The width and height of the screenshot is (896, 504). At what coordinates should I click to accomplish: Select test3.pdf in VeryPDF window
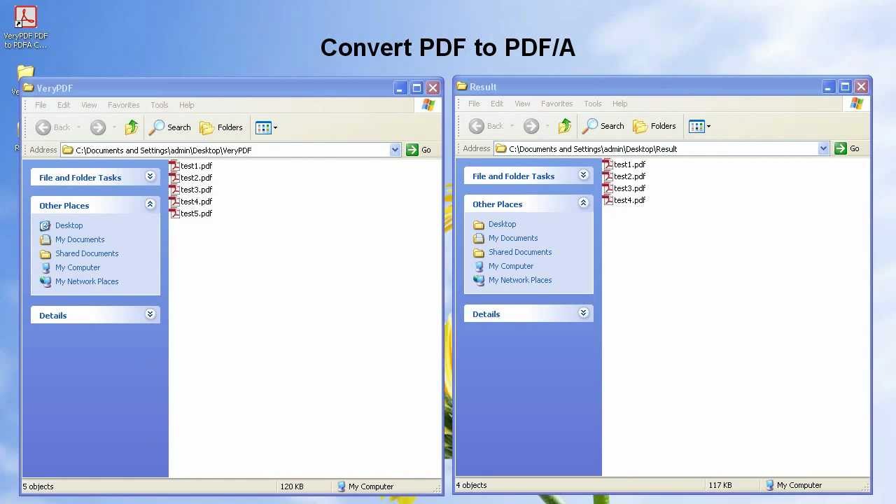coord(190,190)
